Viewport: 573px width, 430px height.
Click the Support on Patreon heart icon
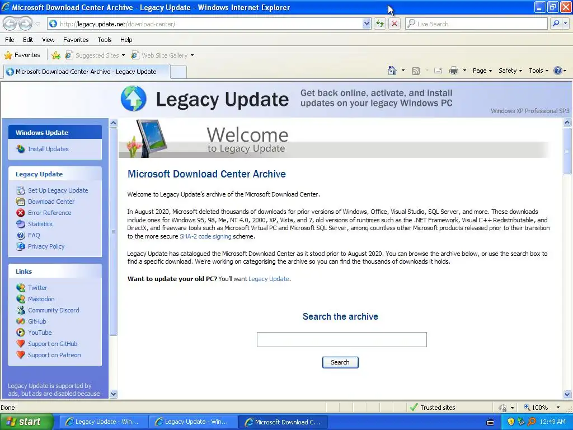coord(21,354)
